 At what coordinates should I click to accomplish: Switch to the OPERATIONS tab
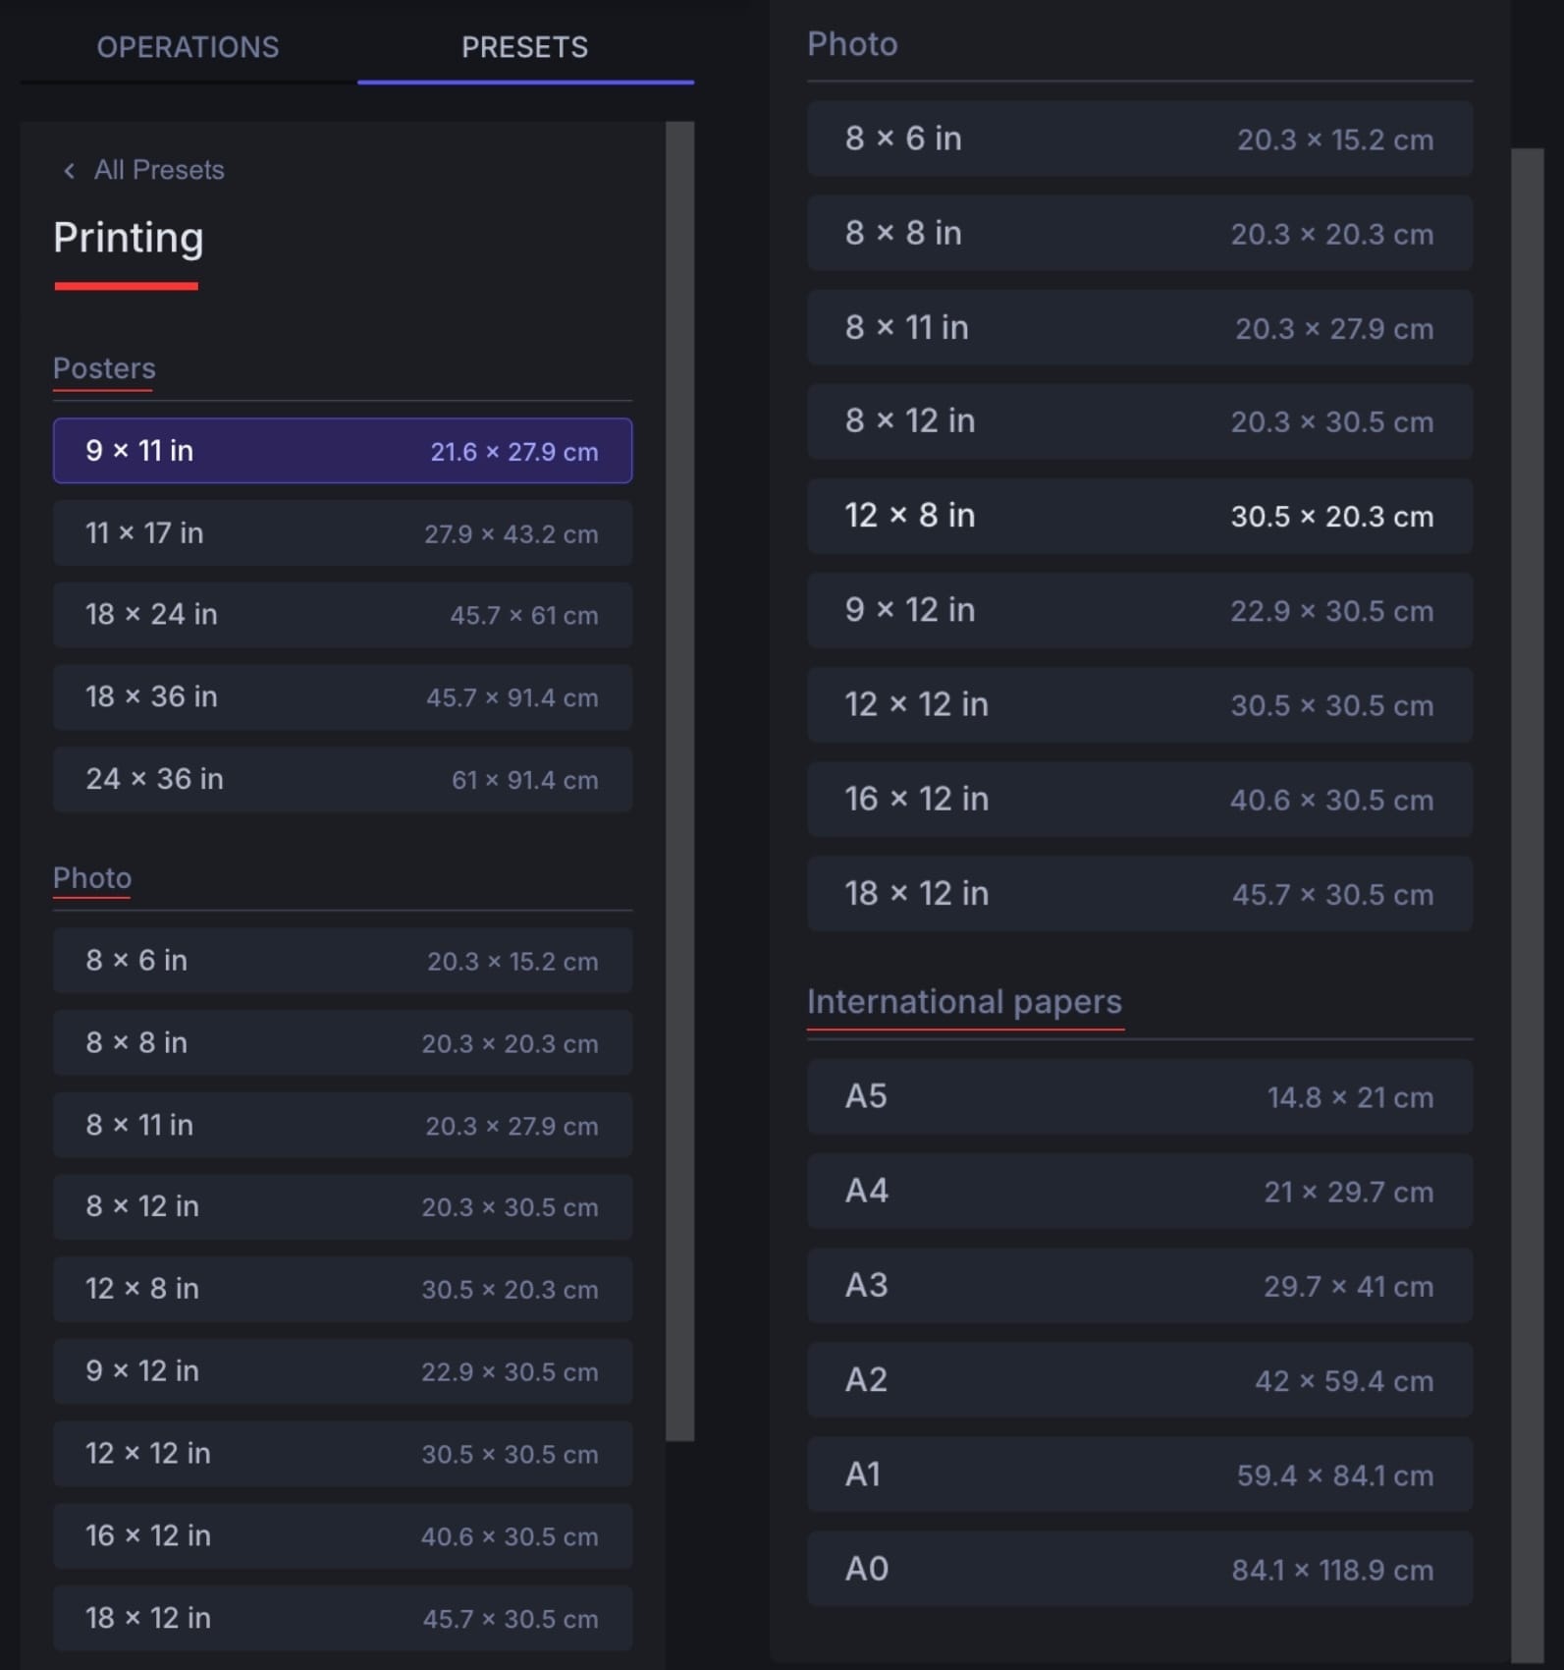click(188, 47)
